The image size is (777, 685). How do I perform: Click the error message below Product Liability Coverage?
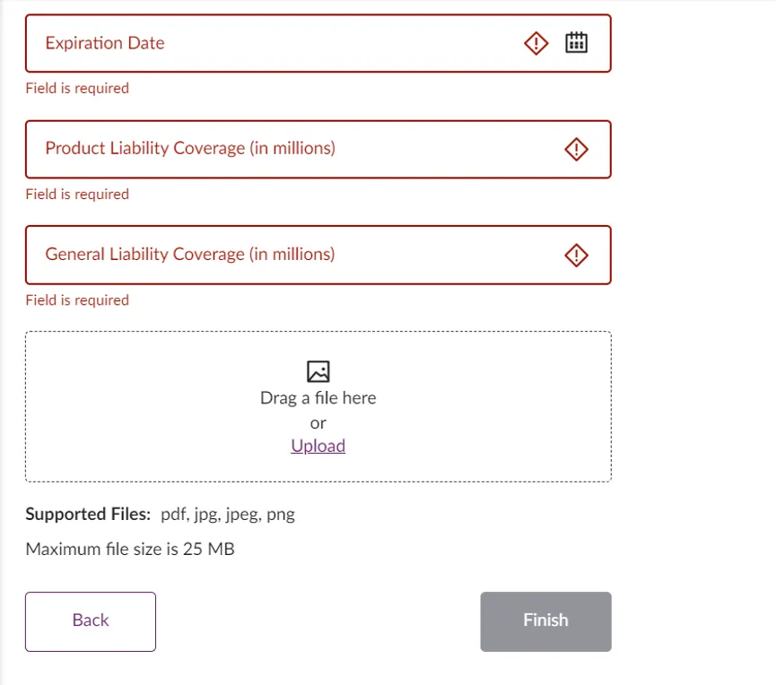77,194
